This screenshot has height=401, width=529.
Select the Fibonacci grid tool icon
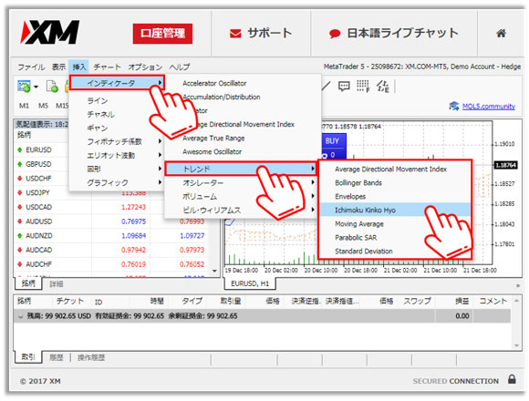click(x=363, y=87)
